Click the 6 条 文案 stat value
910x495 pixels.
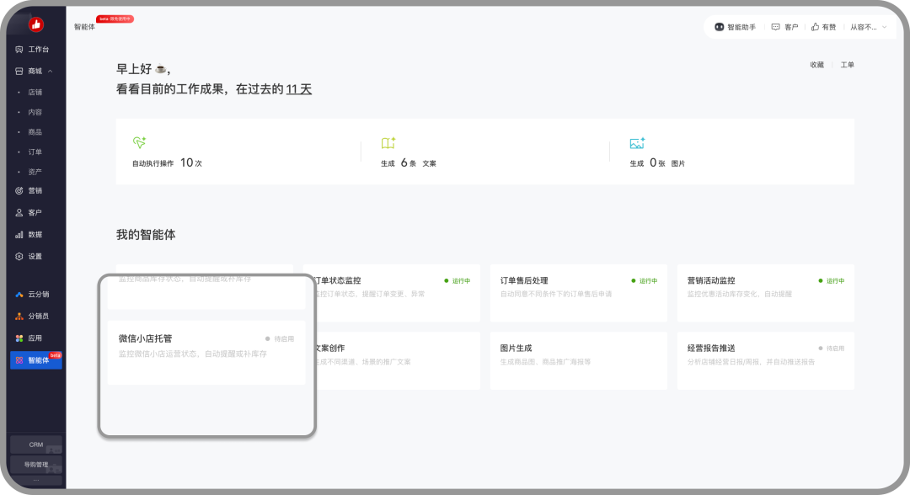[419, 162]
